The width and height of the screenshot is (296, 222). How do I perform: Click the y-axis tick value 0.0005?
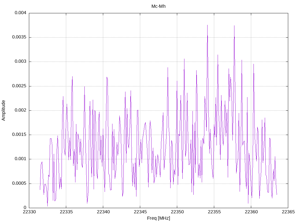[x=19, y=184]
